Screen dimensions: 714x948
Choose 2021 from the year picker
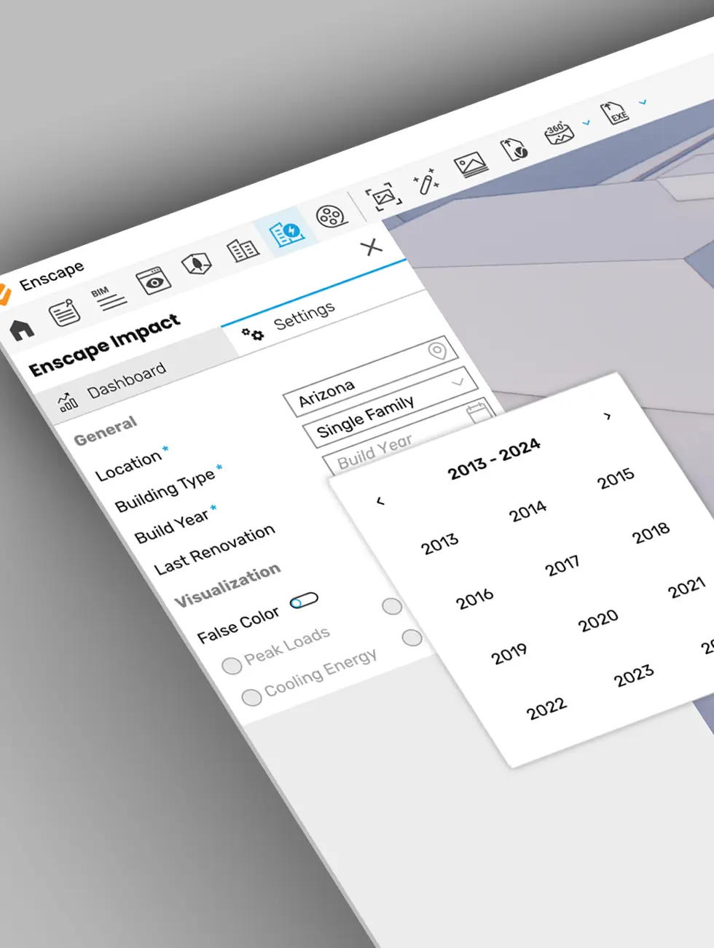(687, 588)
